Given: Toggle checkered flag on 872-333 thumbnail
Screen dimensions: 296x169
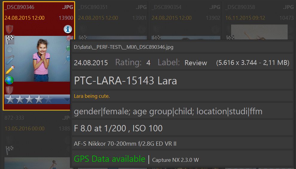Looking at the screenshot, I should pyautogui.click(x=10, y=150).
